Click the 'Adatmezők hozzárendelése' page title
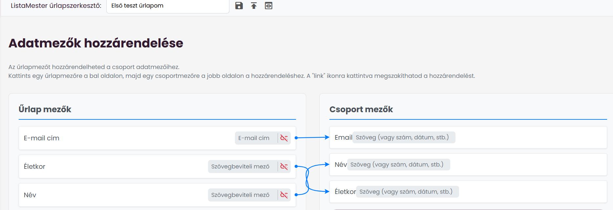Screen dimensions: 613x210 coord(96,43)
